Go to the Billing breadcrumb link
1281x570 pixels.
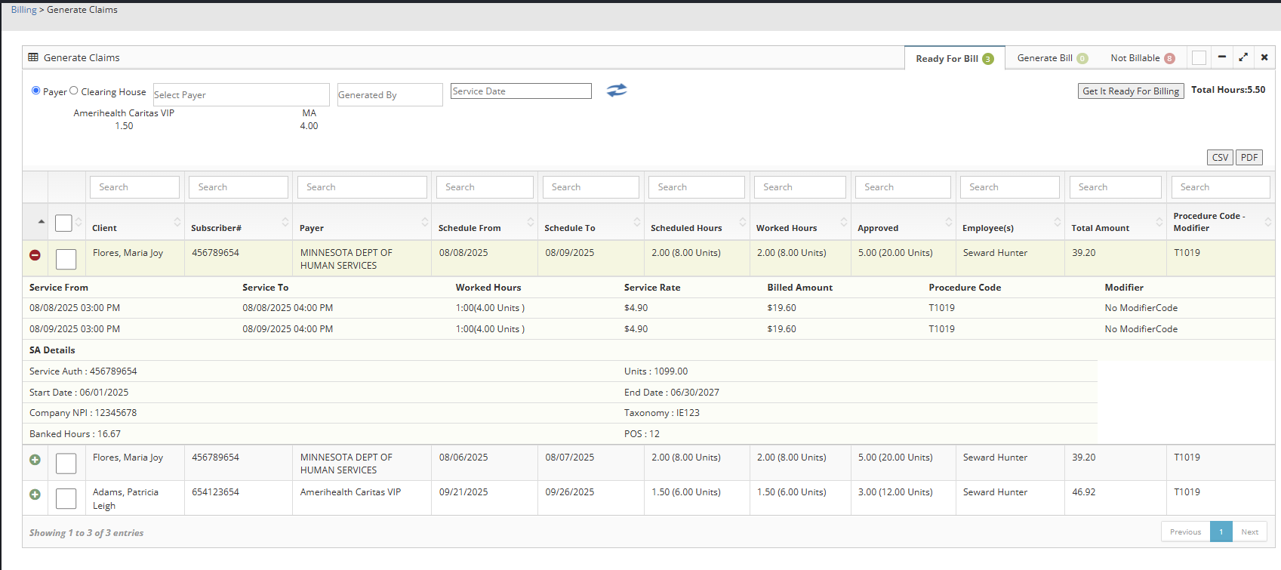(x=23, y=10)
